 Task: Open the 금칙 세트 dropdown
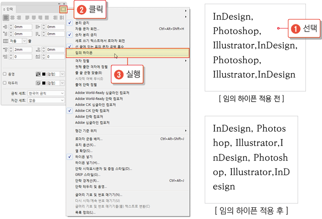46,93
